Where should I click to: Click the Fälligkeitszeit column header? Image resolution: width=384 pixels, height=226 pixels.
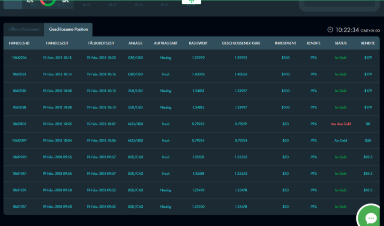point(101,43)
